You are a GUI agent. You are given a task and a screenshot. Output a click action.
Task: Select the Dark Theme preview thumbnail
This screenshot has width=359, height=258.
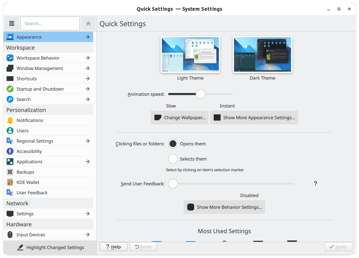point(262,54)
